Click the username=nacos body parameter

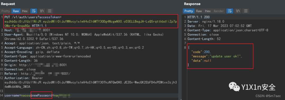tap(18, 96)
